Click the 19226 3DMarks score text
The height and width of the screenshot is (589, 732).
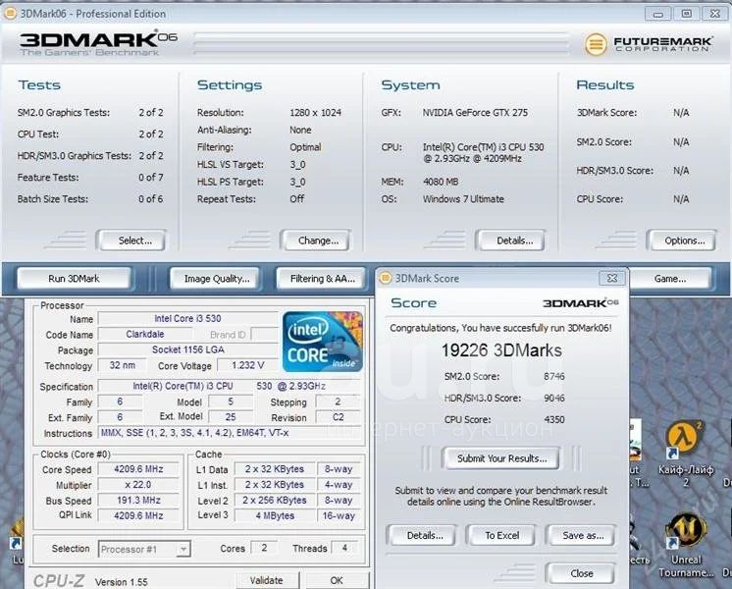[x=501, y=350]
